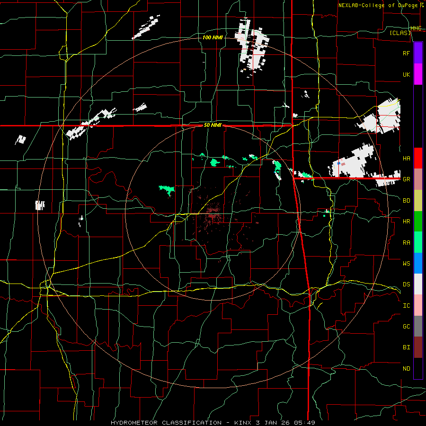Image resolution: width=426 pixels, height=426 pixels.
Task: Click the Hydrometeor Classification KINX caption
Action: click(x=213, y=423)
